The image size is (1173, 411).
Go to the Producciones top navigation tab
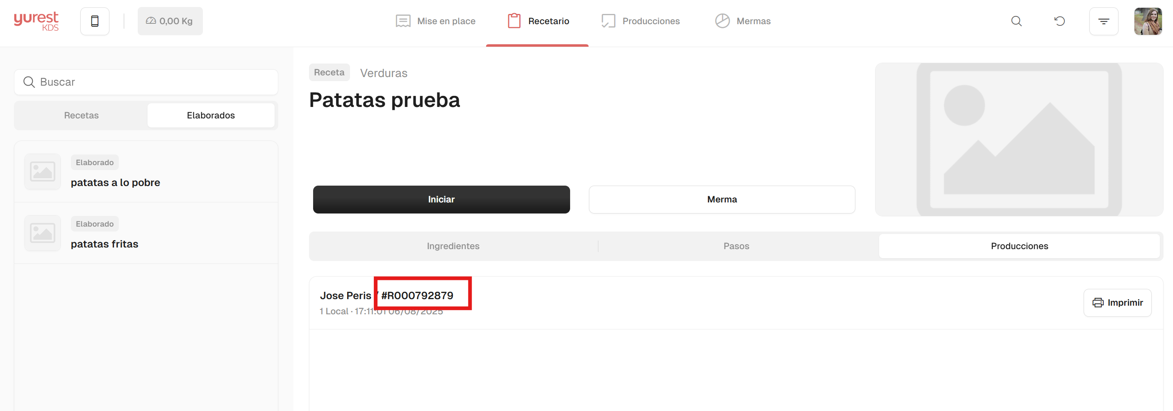(640, 21)
